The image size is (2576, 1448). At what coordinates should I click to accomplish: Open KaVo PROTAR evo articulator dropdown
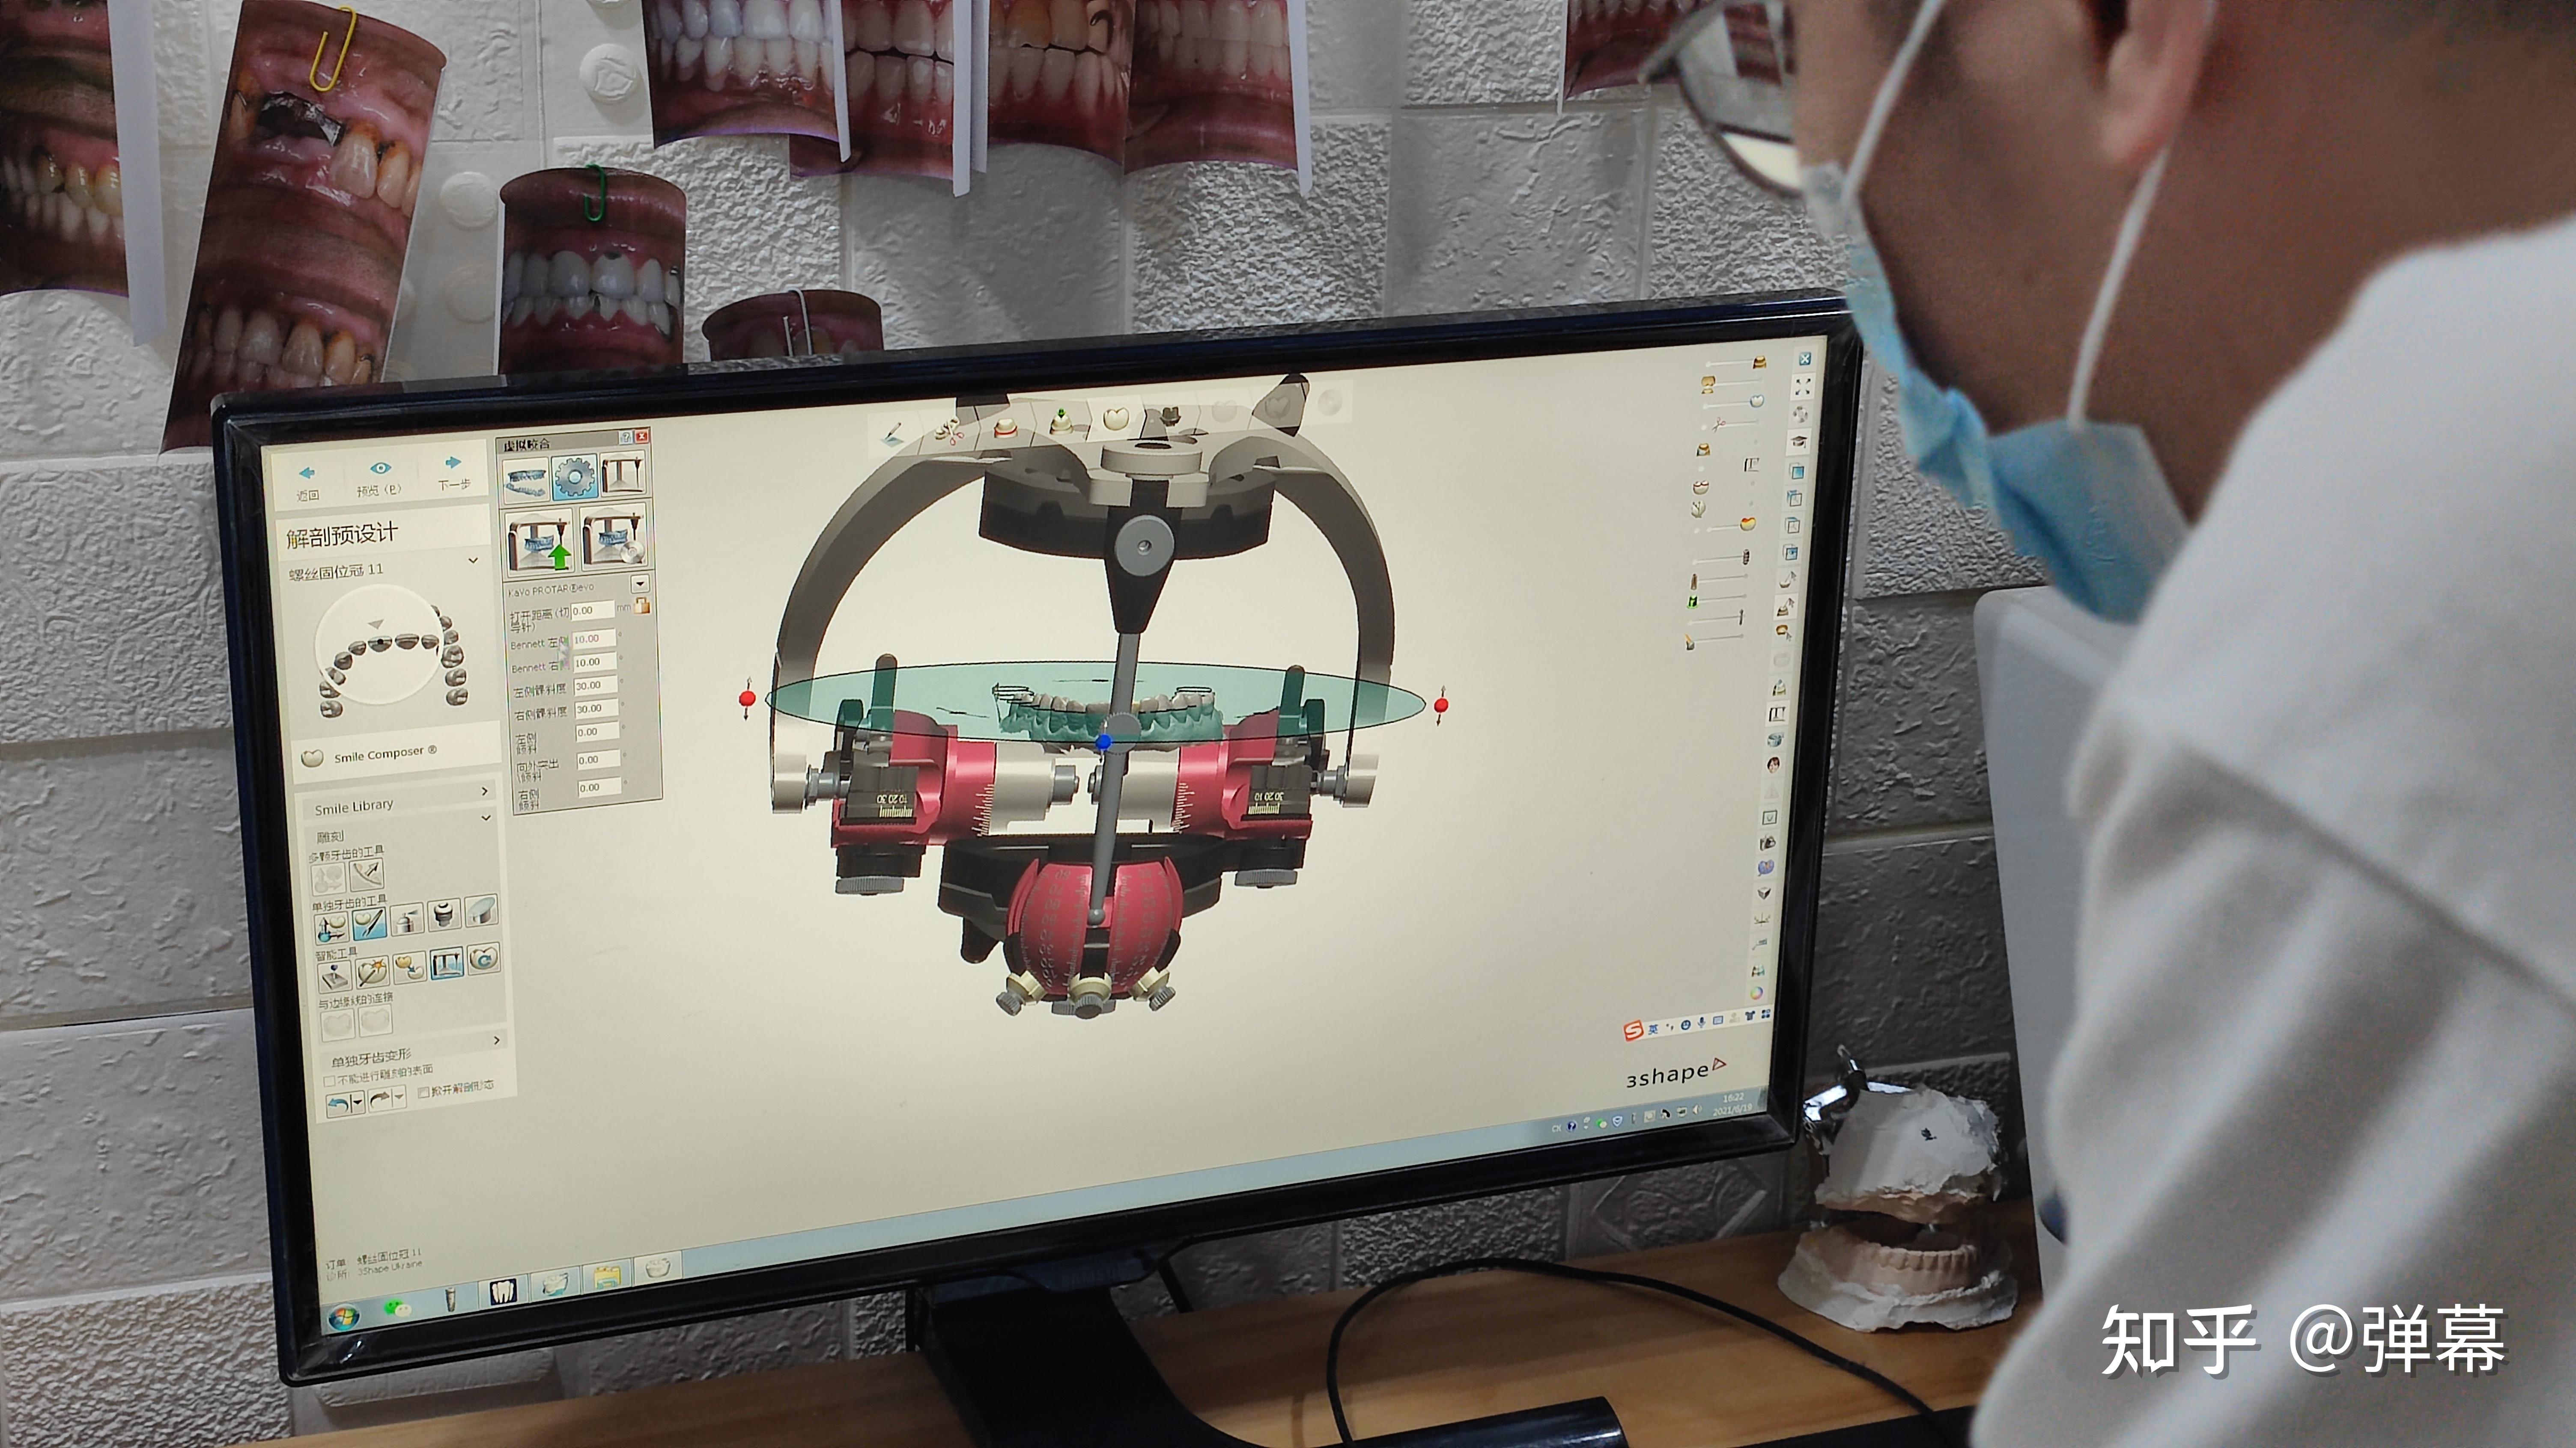point(640,584)
